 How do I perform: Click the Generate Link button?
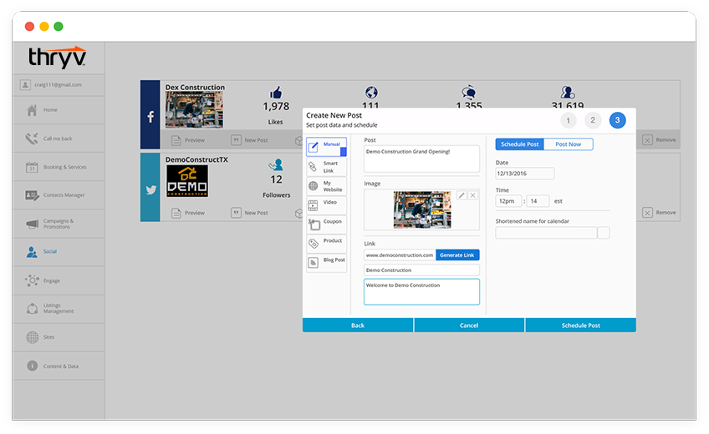pos(457,255)
